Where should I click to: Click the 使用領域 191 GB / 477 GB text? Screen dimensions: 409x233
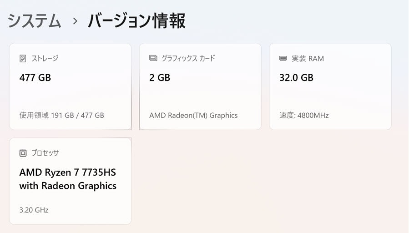point(61,115)
